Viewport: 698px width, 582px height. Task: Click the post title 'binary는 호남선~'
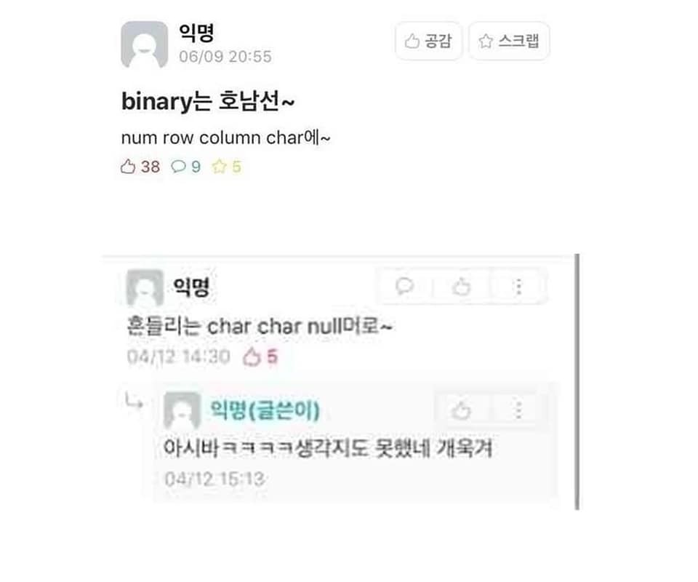(207, 101)
